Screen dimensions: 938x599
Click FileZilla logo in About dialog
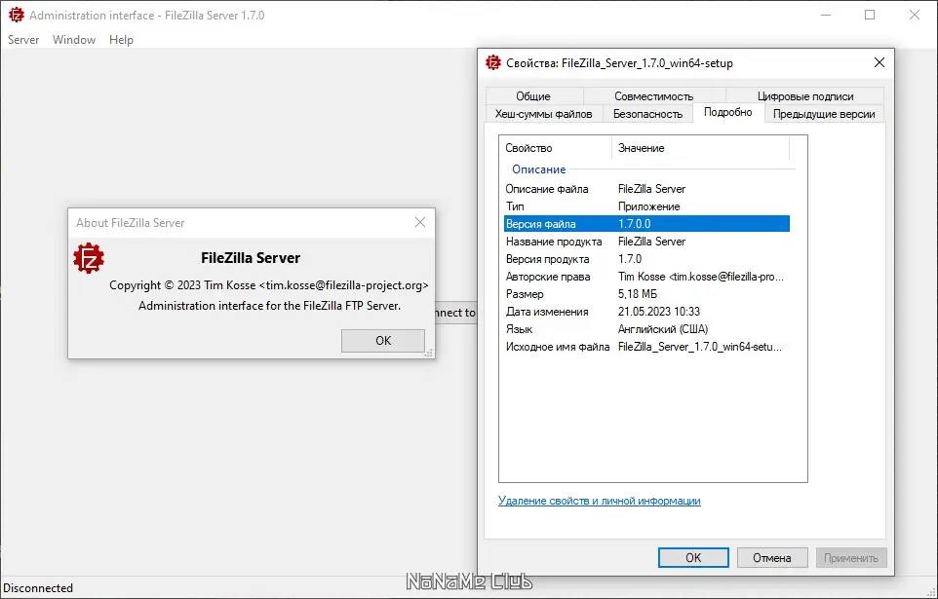89,258
